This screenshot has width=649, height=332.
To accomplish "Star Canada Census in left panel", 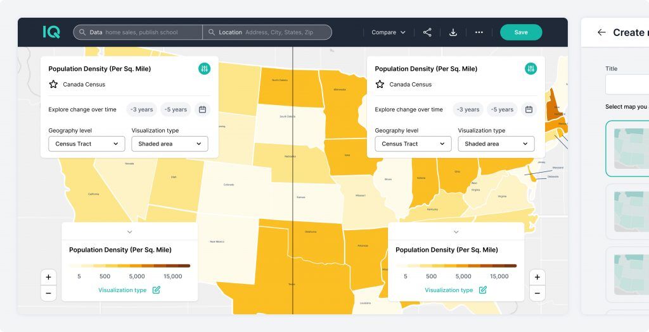I will (x=53, y=84).
